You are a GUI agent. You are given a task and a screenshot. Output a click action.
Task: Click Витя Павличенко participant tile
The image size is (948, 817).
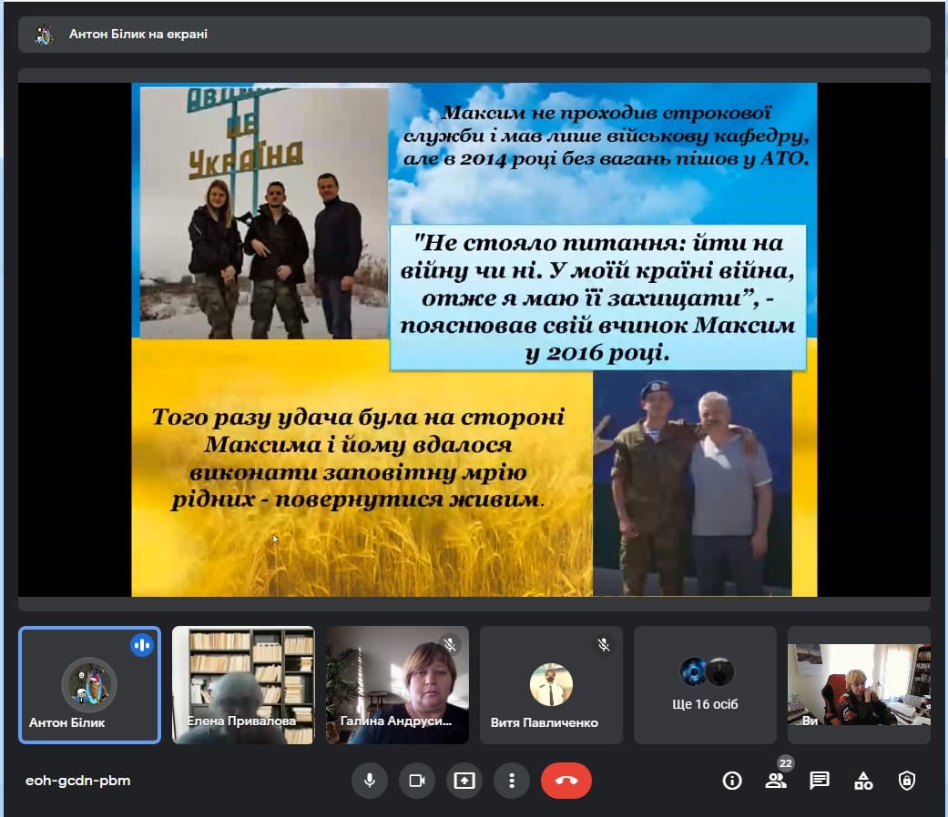click(x=551, y=684)
